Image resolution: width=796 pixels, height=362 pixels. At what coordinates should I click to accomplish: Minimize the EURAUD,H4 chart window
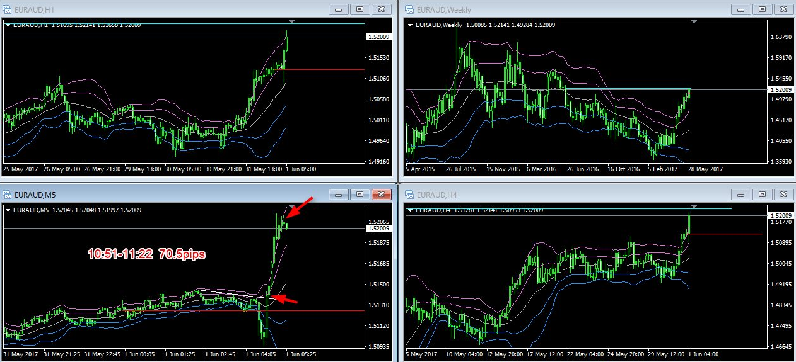[741, 194]
